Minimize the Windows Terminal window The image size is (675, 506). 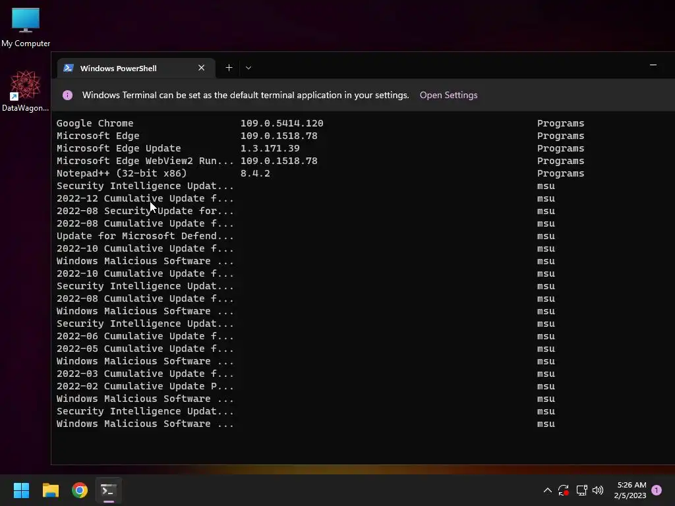653,65
